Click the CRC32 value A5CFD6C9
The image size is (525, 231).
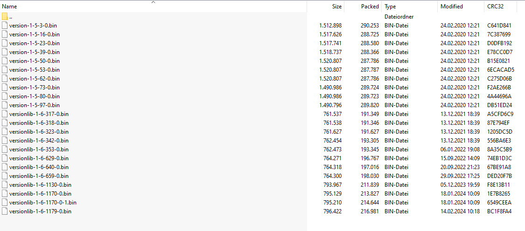(500, 114)
